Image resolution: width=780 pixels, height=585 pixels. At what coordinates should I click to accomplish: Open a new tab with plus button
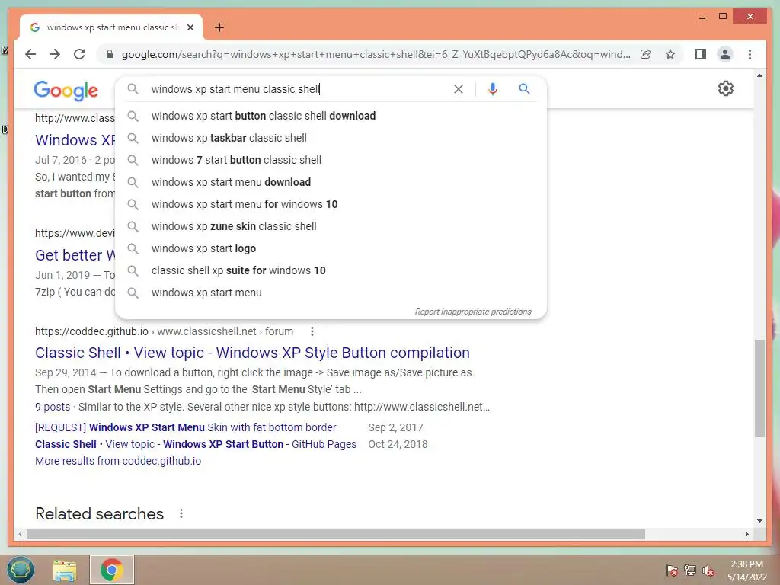pyautogui.click(x=219, y=27)
